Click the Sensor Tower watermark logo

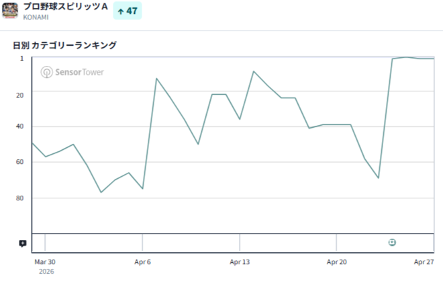point(46,72)
